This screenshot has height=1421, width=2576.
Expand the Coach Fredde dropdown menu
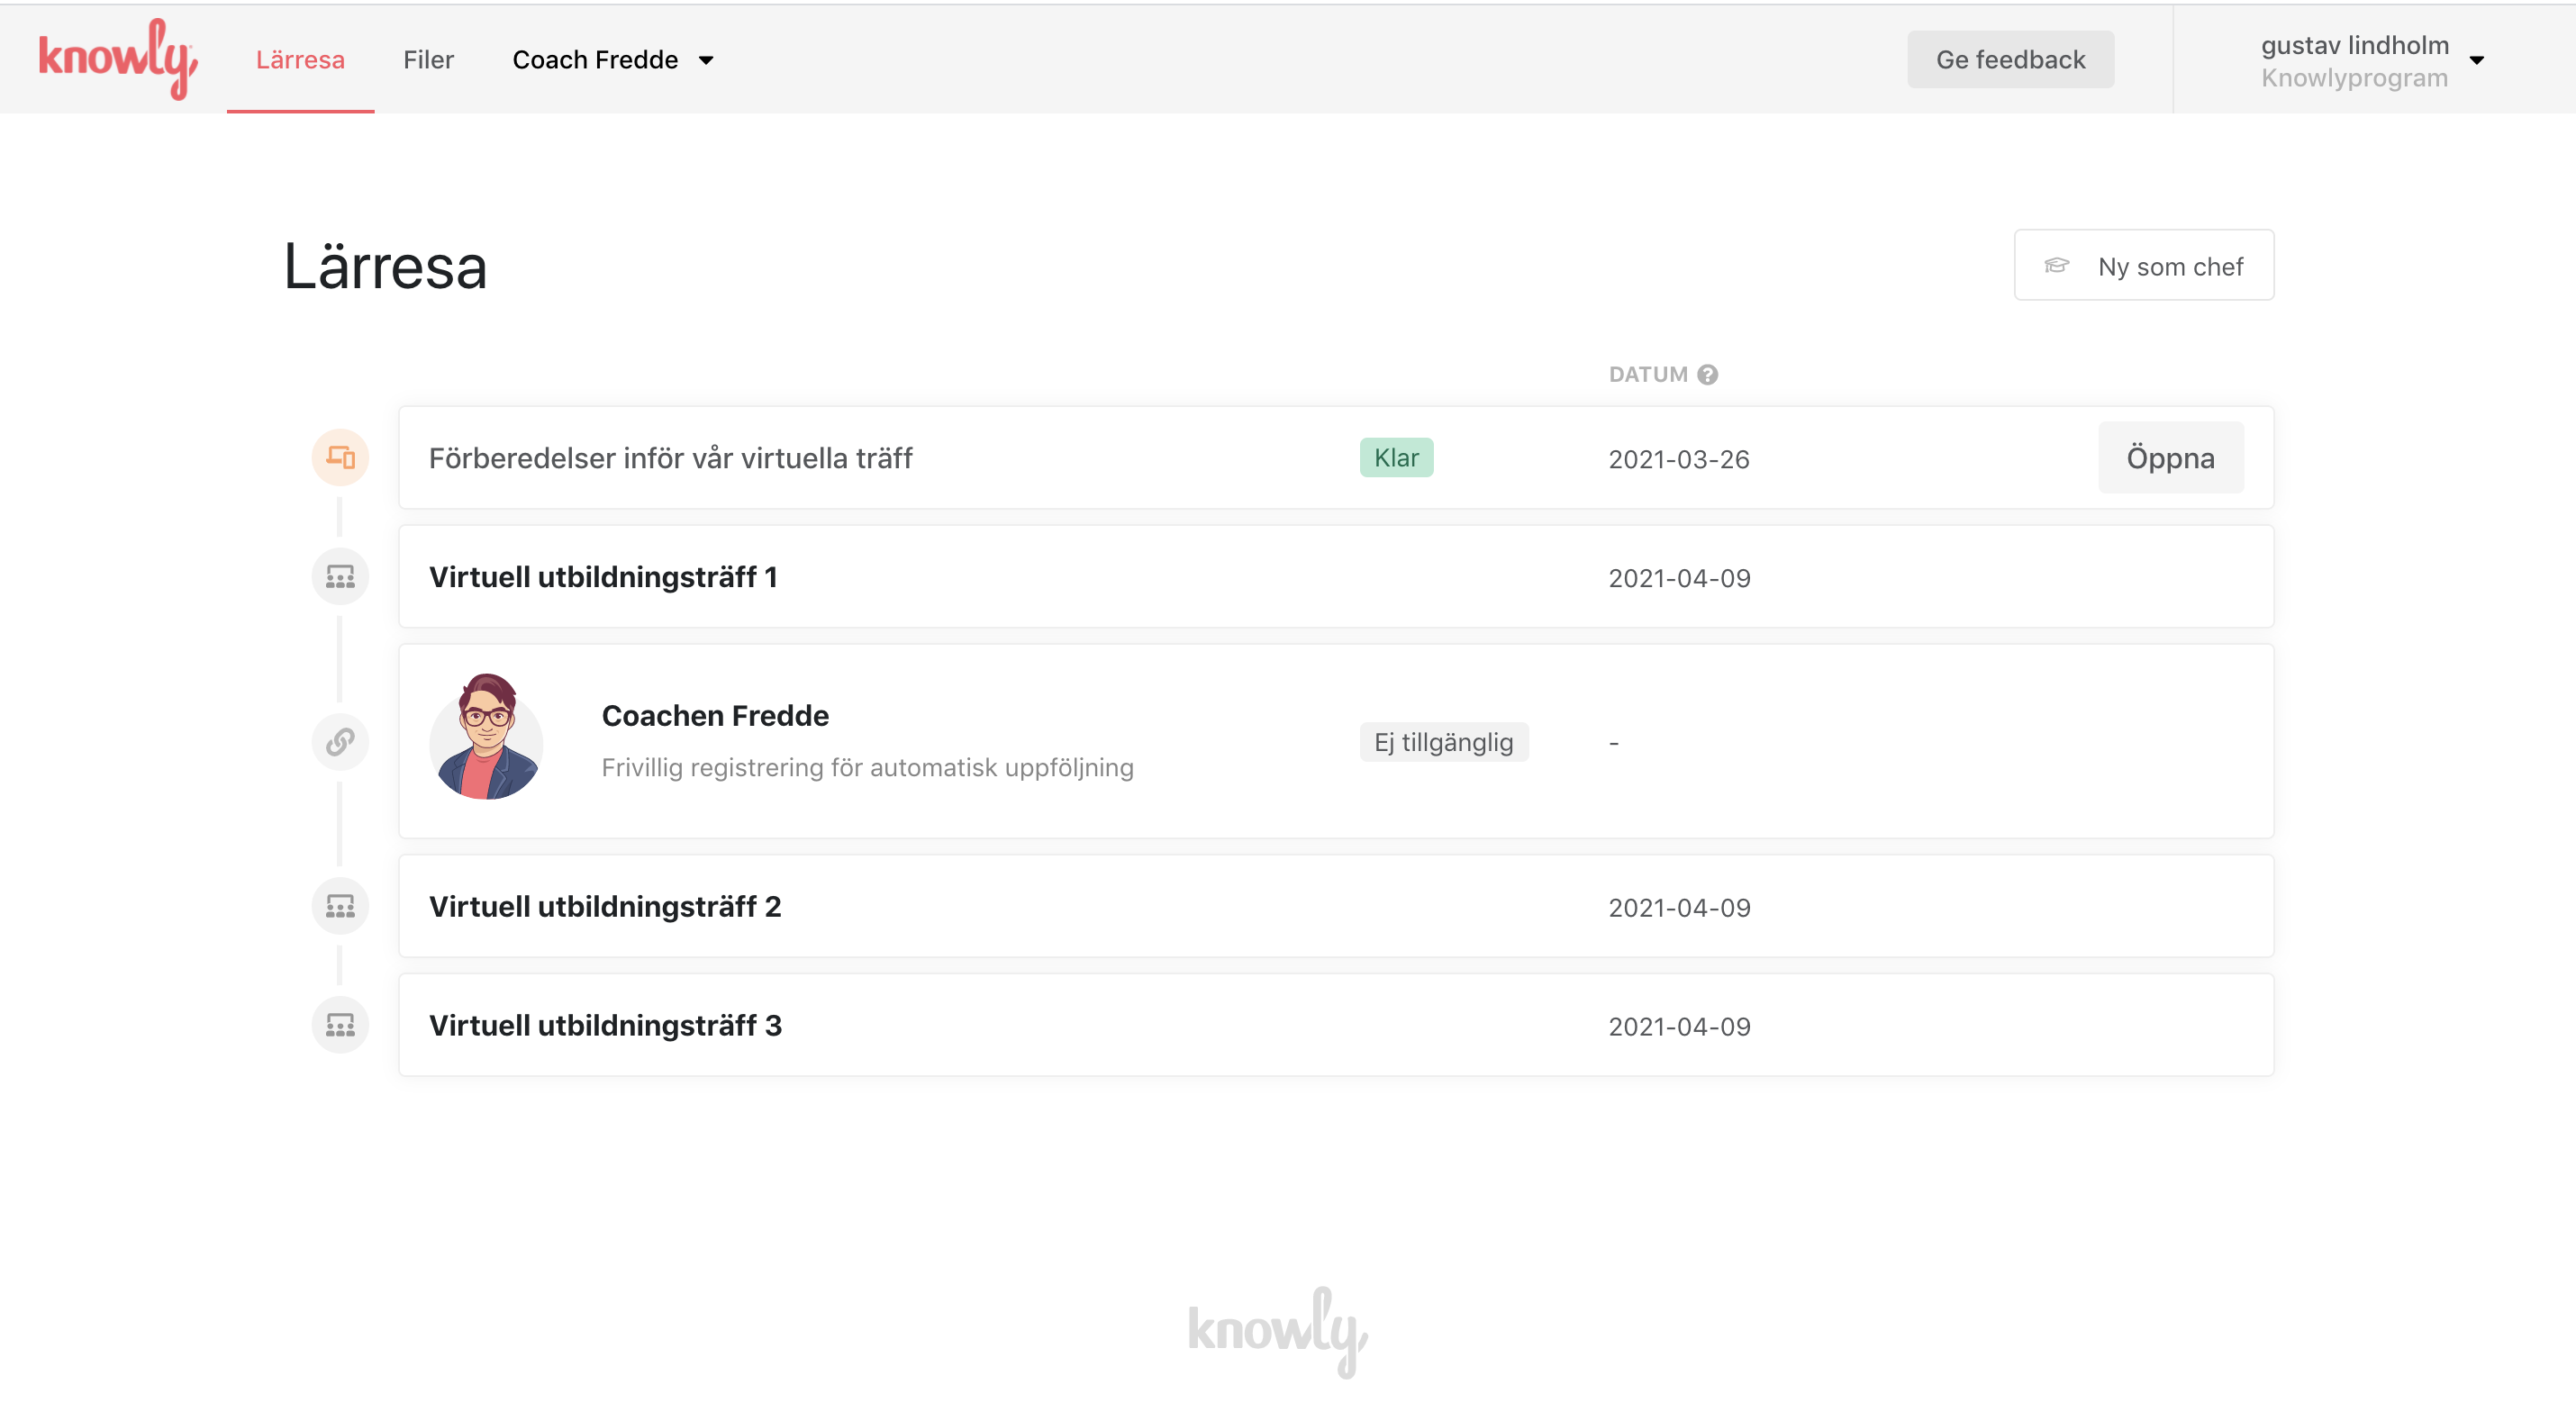click(612, 60)
